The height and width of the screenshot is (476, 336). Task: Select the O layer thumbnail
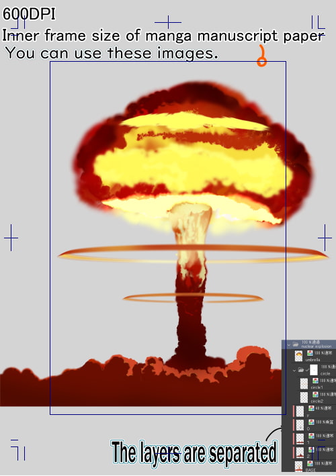[300, 425]
